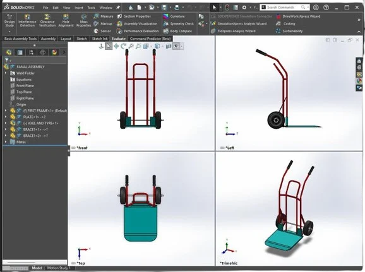Switch to the DimXpertManager tab
The height and width of the screenshot is (272, 365).
coord(42,52)
